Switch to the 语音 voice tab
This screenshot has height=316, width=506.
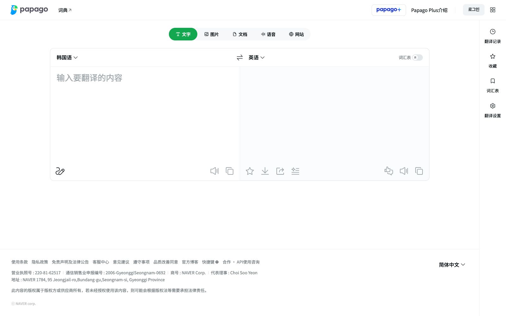click(x=268, y=34)
